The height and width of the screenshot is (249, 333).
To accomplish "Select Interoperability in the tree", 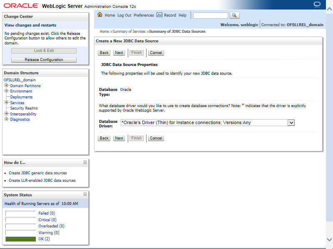I will [x=23, y=114].
